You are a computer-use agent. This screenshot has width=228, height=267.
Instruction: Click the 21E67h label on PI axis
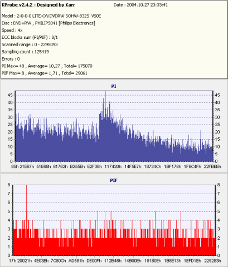[27, 166]
